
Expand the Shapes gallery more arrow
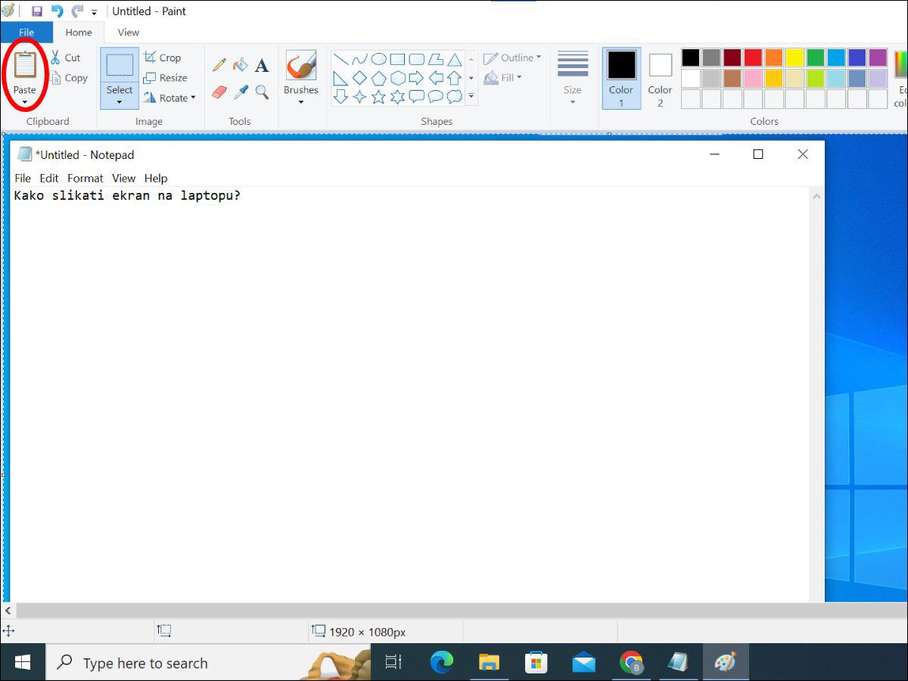point(471,96)
